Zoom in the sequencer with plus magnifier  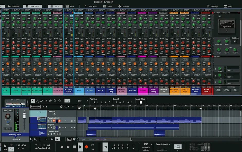tap(35, 139)
